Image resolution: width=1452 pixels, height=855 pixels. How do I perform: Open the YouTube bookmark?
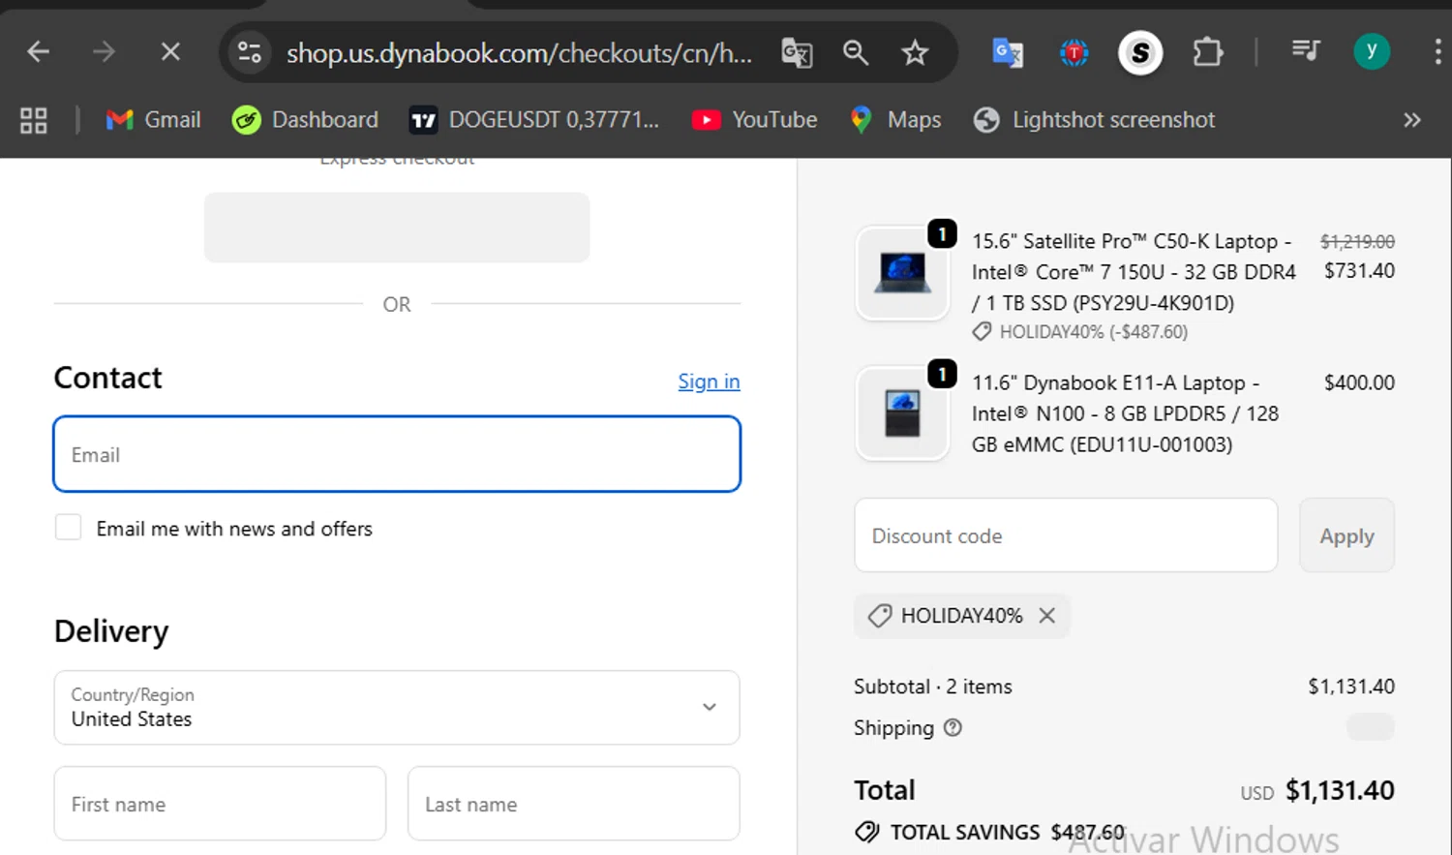coord(755,120)
